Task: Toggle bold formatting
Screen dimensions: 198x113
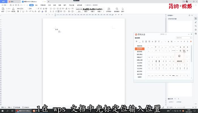Action: pyautogui.click(x=18, y=12)
